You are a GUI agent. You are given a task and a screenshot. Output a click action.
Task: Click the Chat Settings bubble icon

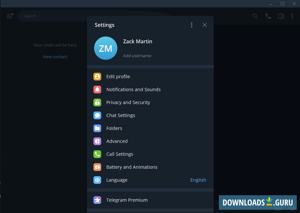[97, 115]
